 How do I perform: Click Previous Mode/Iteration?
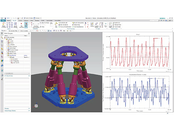click(x=65, y=27)
